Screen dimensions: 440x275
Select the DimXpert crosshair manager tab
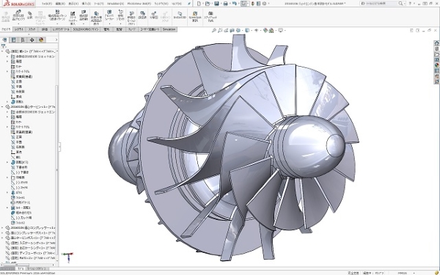(32, 40)
